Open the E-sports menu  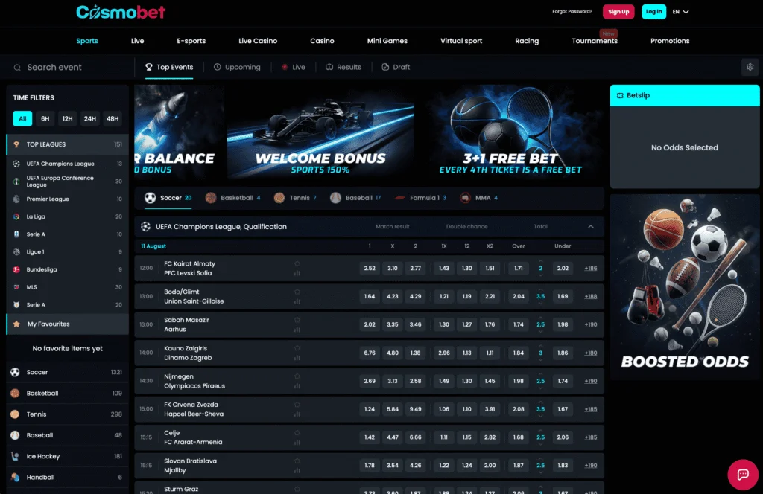(x=191, y=41)
